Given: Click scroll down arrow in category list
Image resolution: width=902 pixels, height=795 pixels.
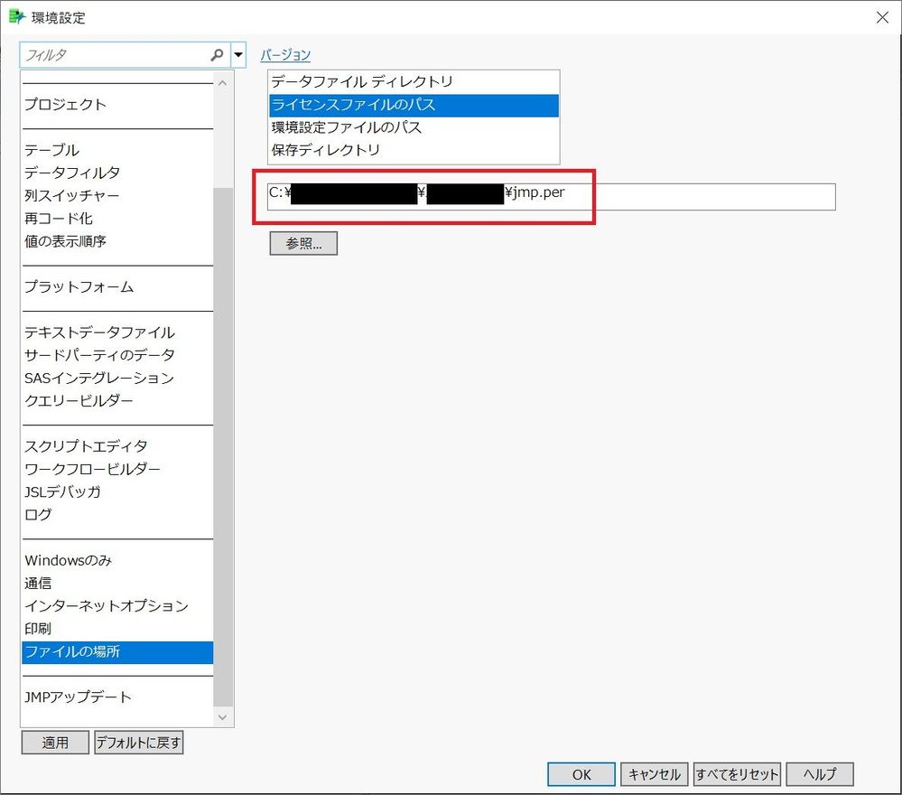Looking at the screenshot, I should point(223,716).
